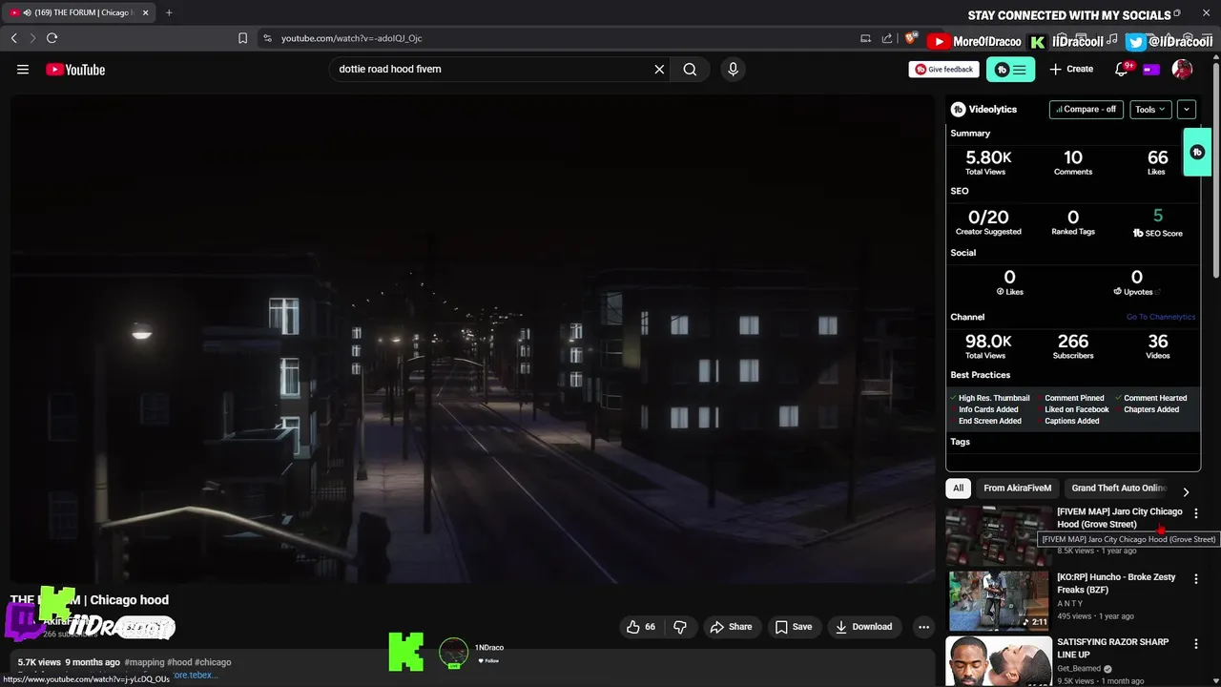Click the 0/20 Creator Suggested stat
The width and height of the screenshot is (1221, 687).
click(988, 221)
